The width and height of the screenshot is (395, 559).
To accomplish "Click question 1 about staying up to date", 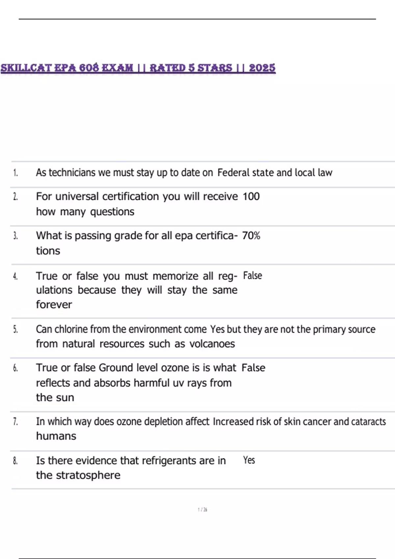I will [x=124, y=173].
